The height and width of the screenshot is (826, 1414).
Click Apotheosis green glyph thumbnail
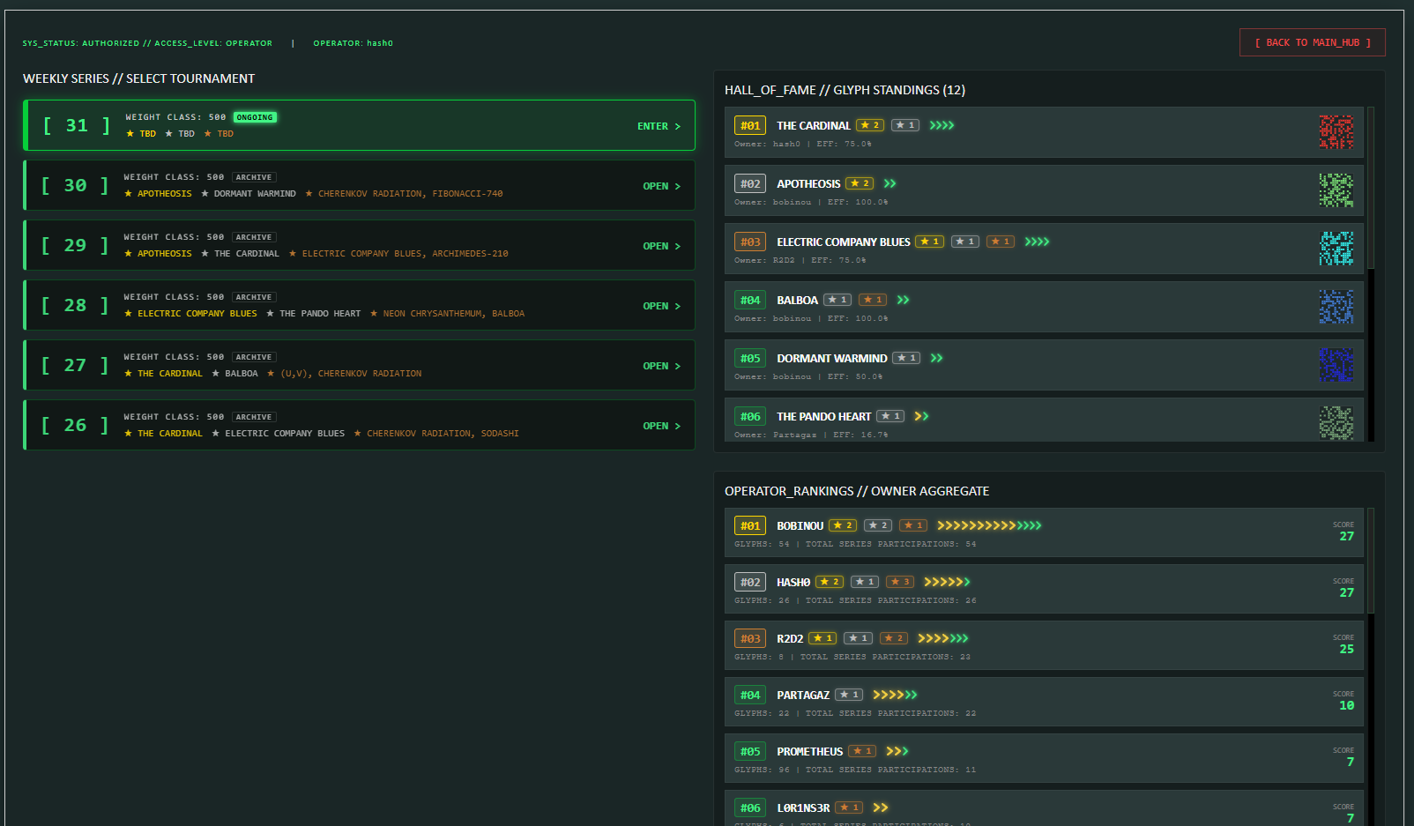1336,190
